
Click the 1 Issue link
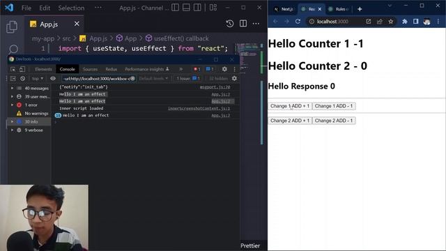(188, 79)
